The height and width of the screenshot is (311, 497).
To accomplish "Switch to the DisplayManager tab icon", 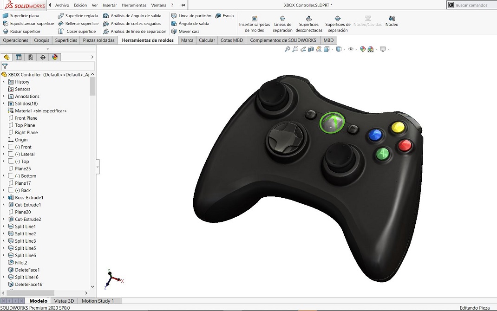I will [x=55, y=57].
